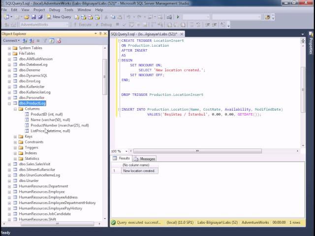The height and width of the screenshot is (236, 315).
Task: Expand the FileTables folder
Action: tap(9, 54)
